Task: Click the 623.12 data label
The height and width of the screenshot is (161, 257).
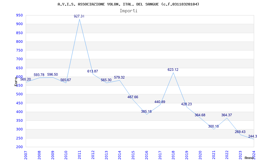Action: [x=173, y=70]
